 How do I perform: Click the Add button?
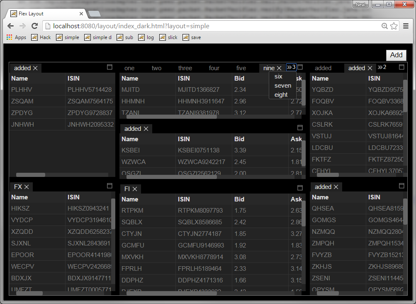coord(396,55)
